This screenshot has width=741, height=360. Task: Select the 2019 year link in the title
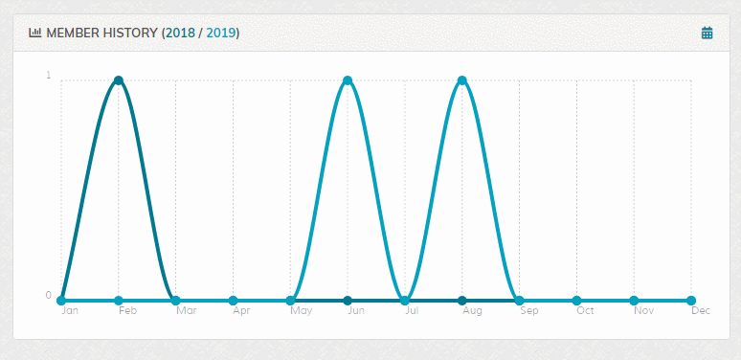pyautogui.click(x=221, y=34)
